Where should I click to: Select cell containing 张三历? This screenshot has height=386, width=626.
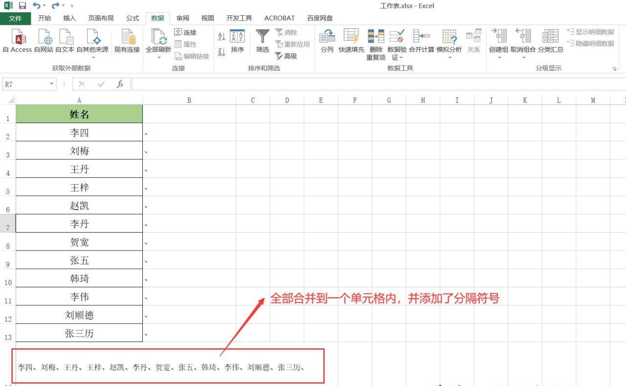click(79, 333)
